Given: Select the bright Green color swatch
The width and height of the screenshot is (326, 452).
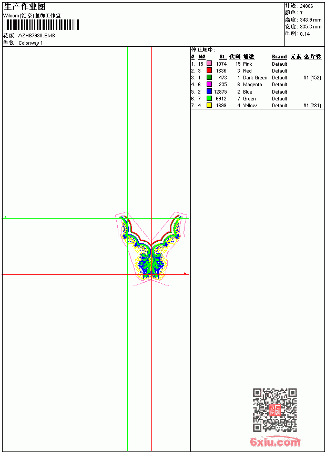Looking at the screenshot, I should 209,98.
